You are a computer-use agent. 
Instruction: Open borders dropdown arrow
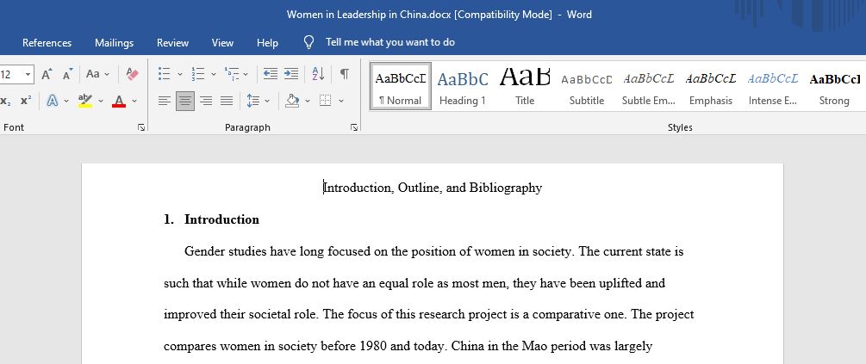340,101
